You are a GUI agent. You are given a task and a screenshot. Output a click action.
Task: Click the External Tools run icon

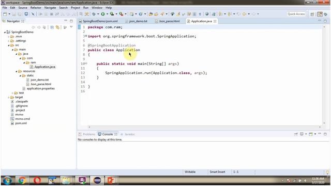121,14
